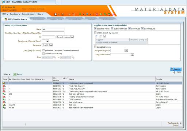This screenshot has width=187, height=131.
Task: Click the ID input field
Action: click(x=49, y=37)
